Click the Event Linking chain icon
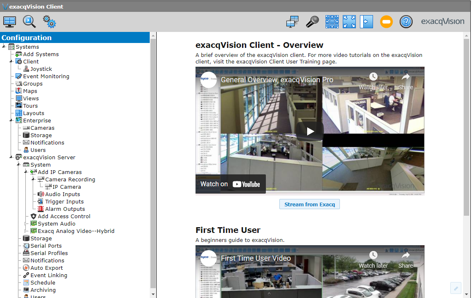Screen dimensions: 472x298 (x=26, y=275)
